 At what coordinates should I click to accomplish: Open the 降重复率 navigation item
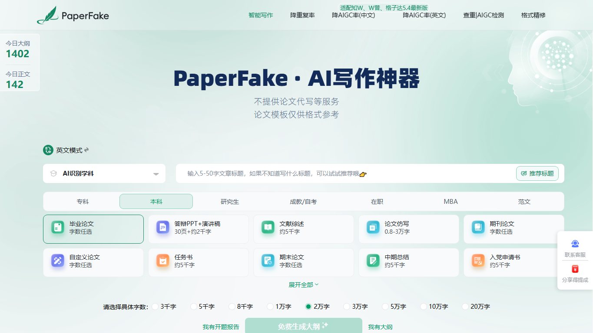tap(302, 15)
